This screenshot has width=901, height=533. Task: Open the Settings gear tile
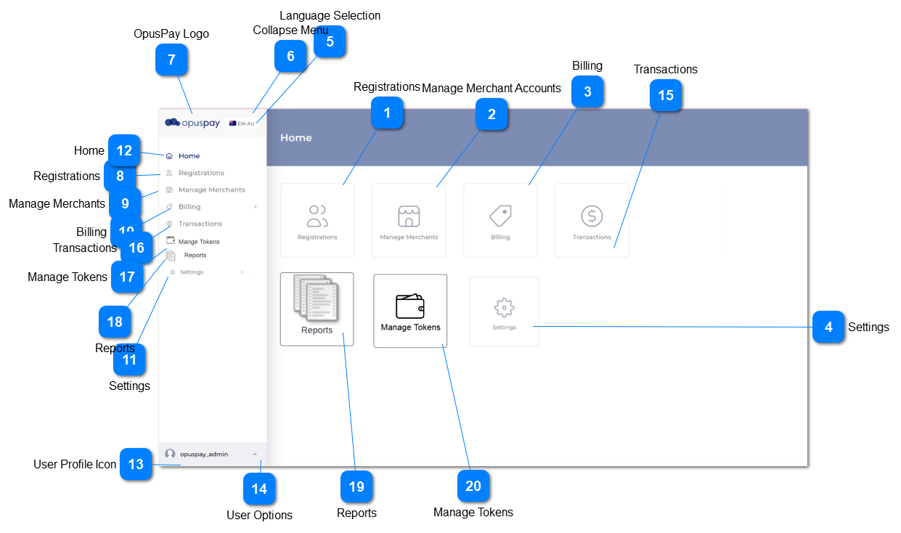pos(504,308)
